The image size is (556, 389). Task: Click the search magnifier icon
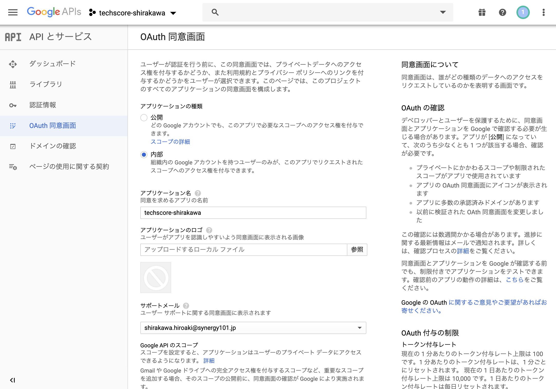click(x=215, y=12)
